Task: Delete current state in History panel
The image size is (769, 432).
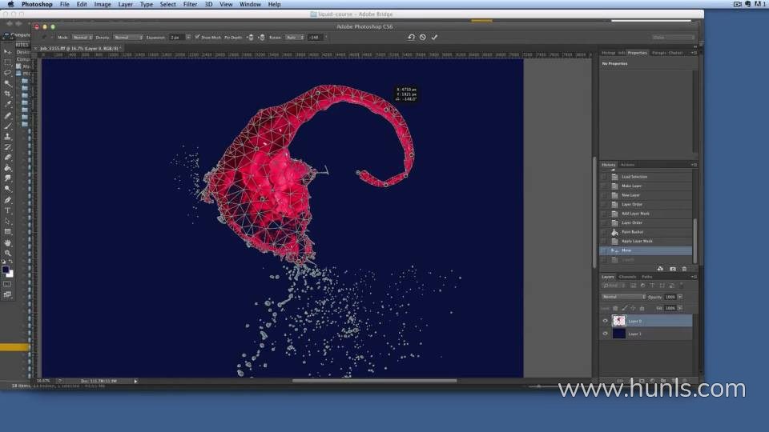Action: pos(684,269)
